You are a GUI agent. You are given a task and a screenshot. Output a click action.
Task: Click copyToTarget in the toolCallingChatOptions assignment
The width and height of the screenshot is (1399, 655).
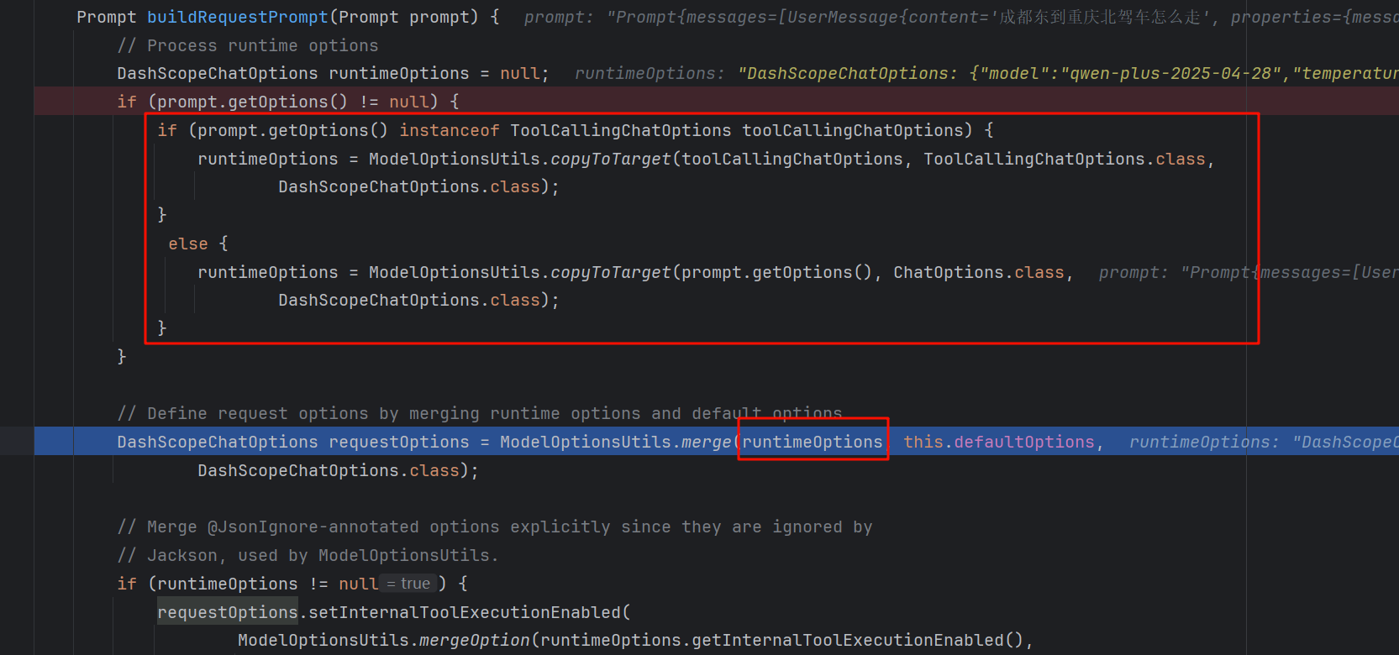point(611,159)
